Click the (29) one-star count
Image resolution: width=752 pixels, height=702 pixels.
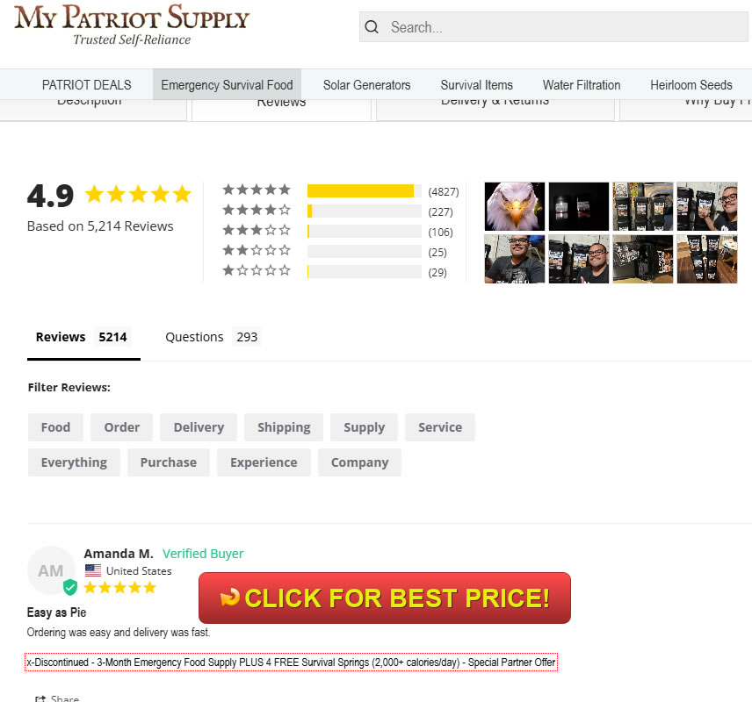pyautogui.click(x=437, y=272)
